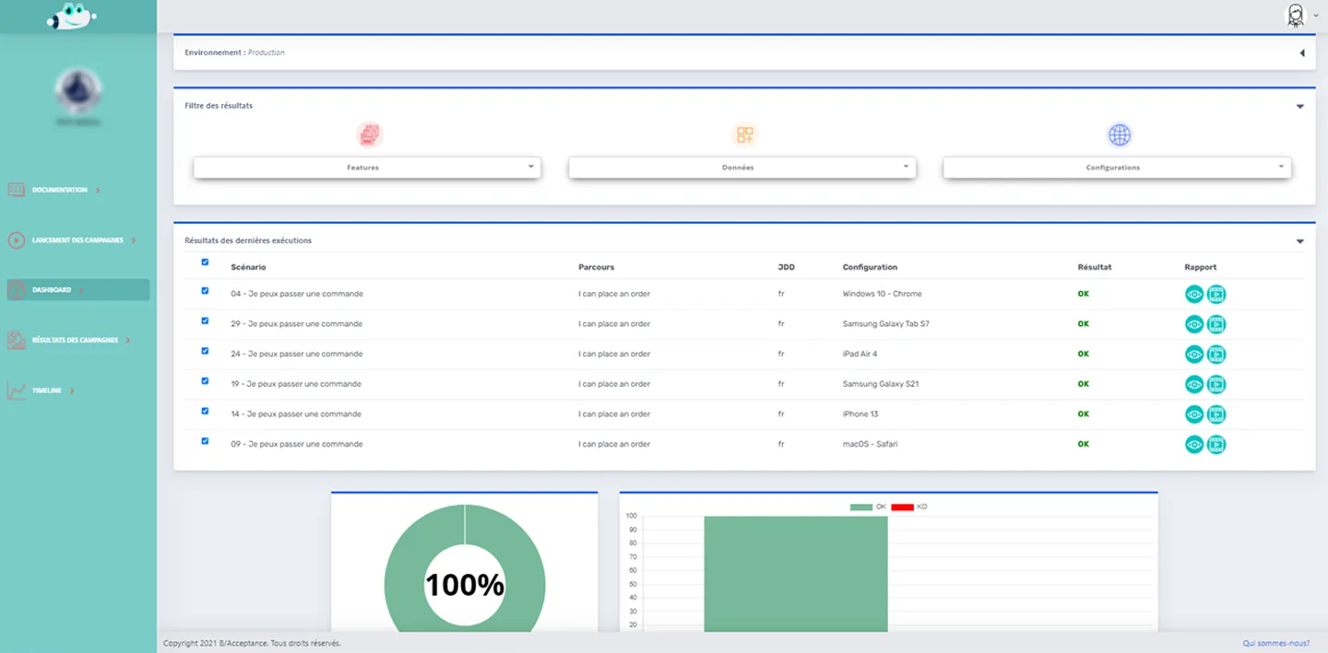
Task: Click the Production environment text
Action: [x=267, y=52]
